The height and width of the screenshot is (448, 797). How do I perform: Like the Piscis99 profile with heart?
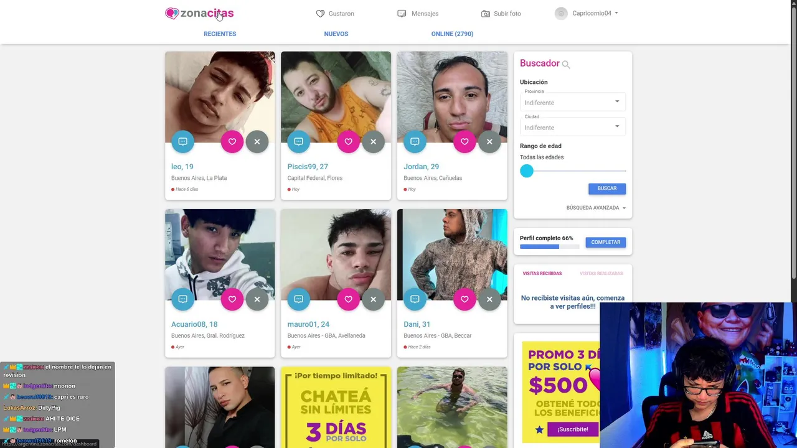[x=348, y=142]
